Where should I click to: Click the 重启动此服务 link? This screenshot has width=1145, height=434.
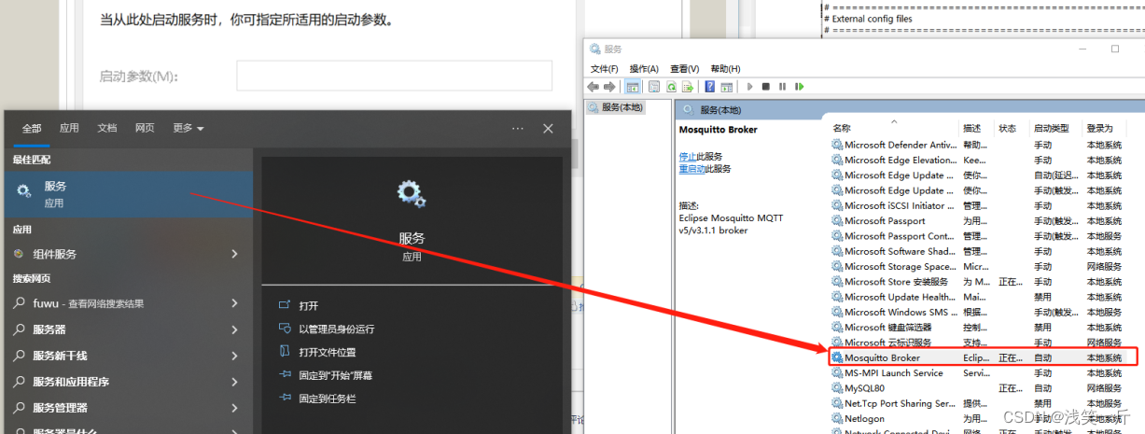coord(705,169)
